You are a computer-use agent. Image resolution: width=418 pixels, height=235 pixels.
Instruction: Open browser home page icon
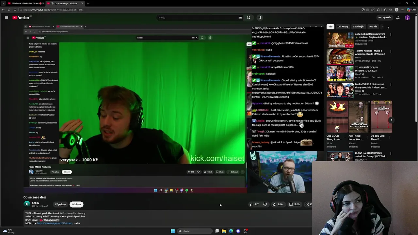(x=15, y=10)
